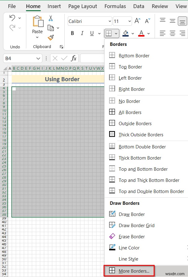The width and height of the screenshot is (188, 277).
Task: Apply Thick Bottom Border
Action: (x=146, y=158)
